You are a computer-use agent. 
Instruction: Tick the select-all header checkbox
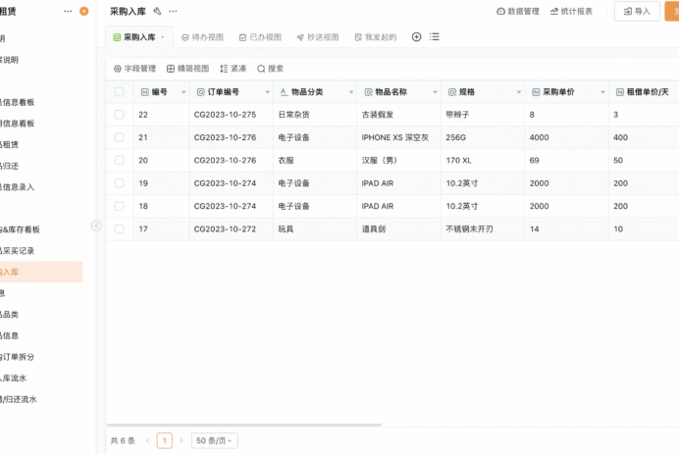pos(119,92)
